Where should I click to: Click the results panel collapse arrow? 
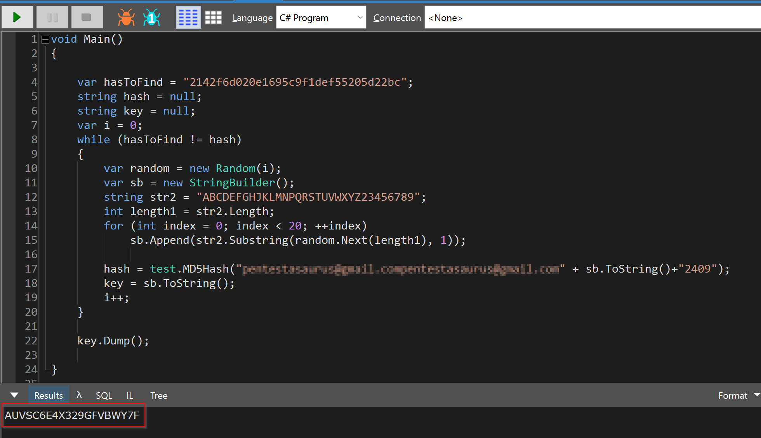[x=14, y=395]
